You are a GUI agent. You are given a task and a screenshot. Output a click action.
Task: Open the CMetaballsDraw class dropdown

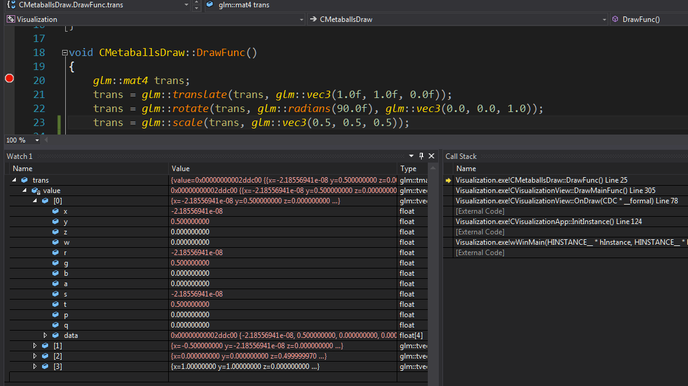click(x=605, y=19)
